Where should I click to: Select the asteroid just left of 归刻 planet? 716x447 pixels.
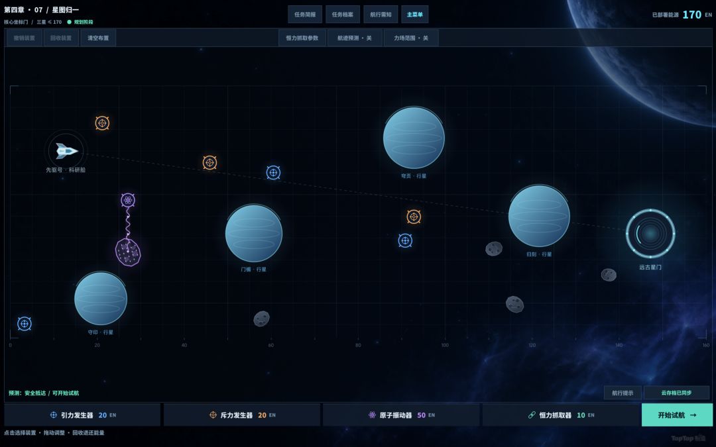[x=494, y=248]
